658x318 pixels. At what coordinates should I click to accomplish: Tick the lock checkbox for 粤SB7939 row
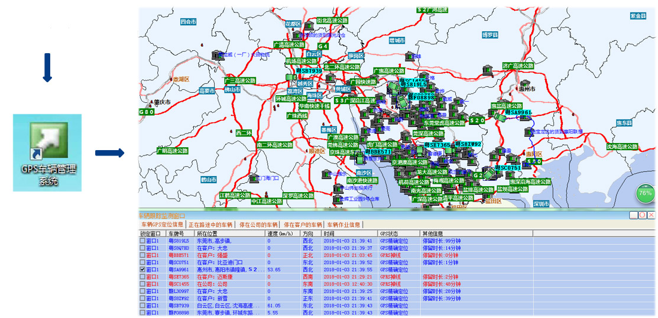tap(141, 306)
